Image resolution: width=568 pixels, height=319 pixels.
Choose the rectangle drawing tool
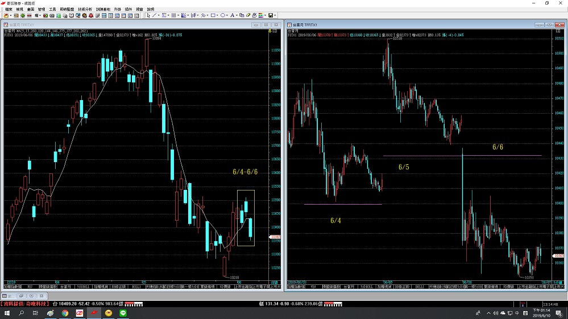[x=213, y=15]
